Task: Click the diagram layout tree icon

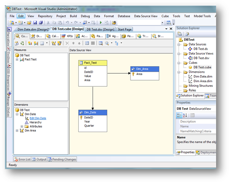Action: point(117,43)
